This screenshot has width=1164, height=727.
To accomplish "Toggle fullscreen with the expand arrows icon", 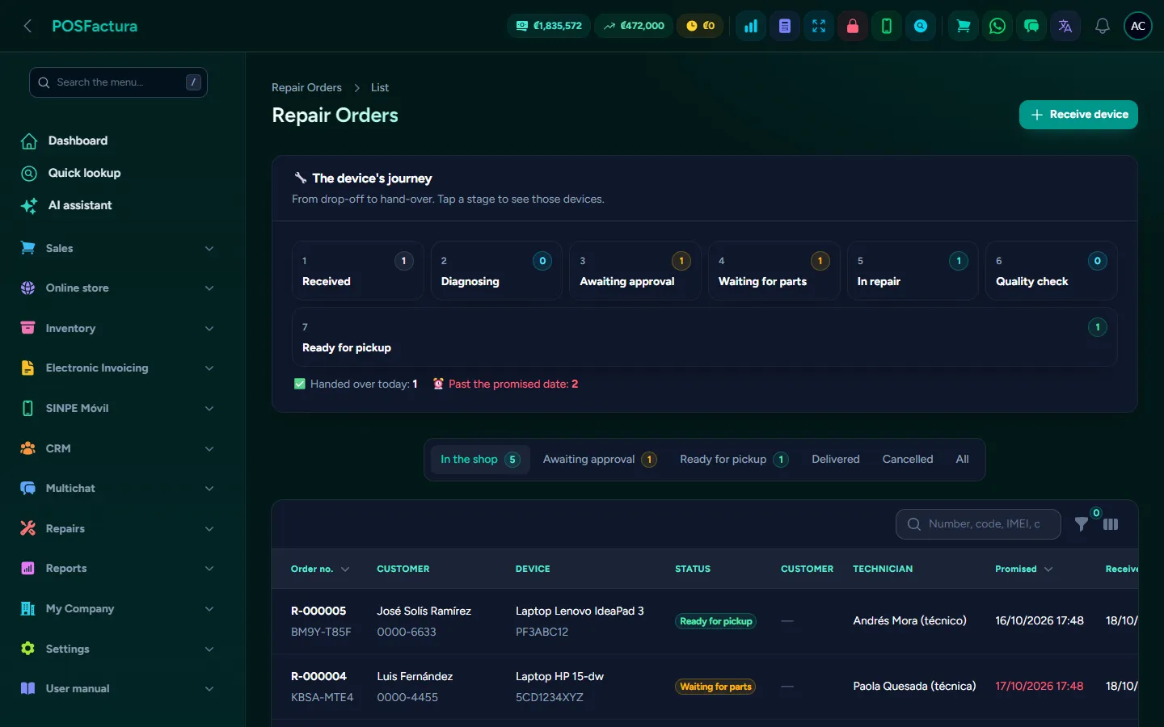I will coord(819,26).
